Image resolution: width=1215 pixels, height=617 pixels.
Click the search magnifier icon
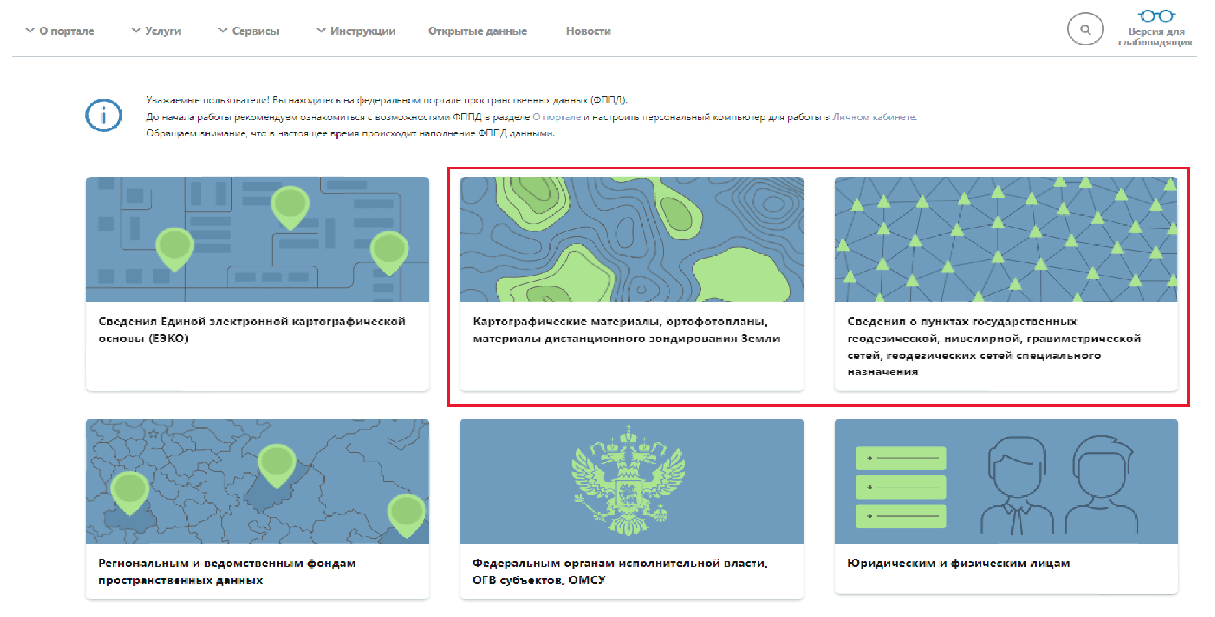click(1085, 30)
